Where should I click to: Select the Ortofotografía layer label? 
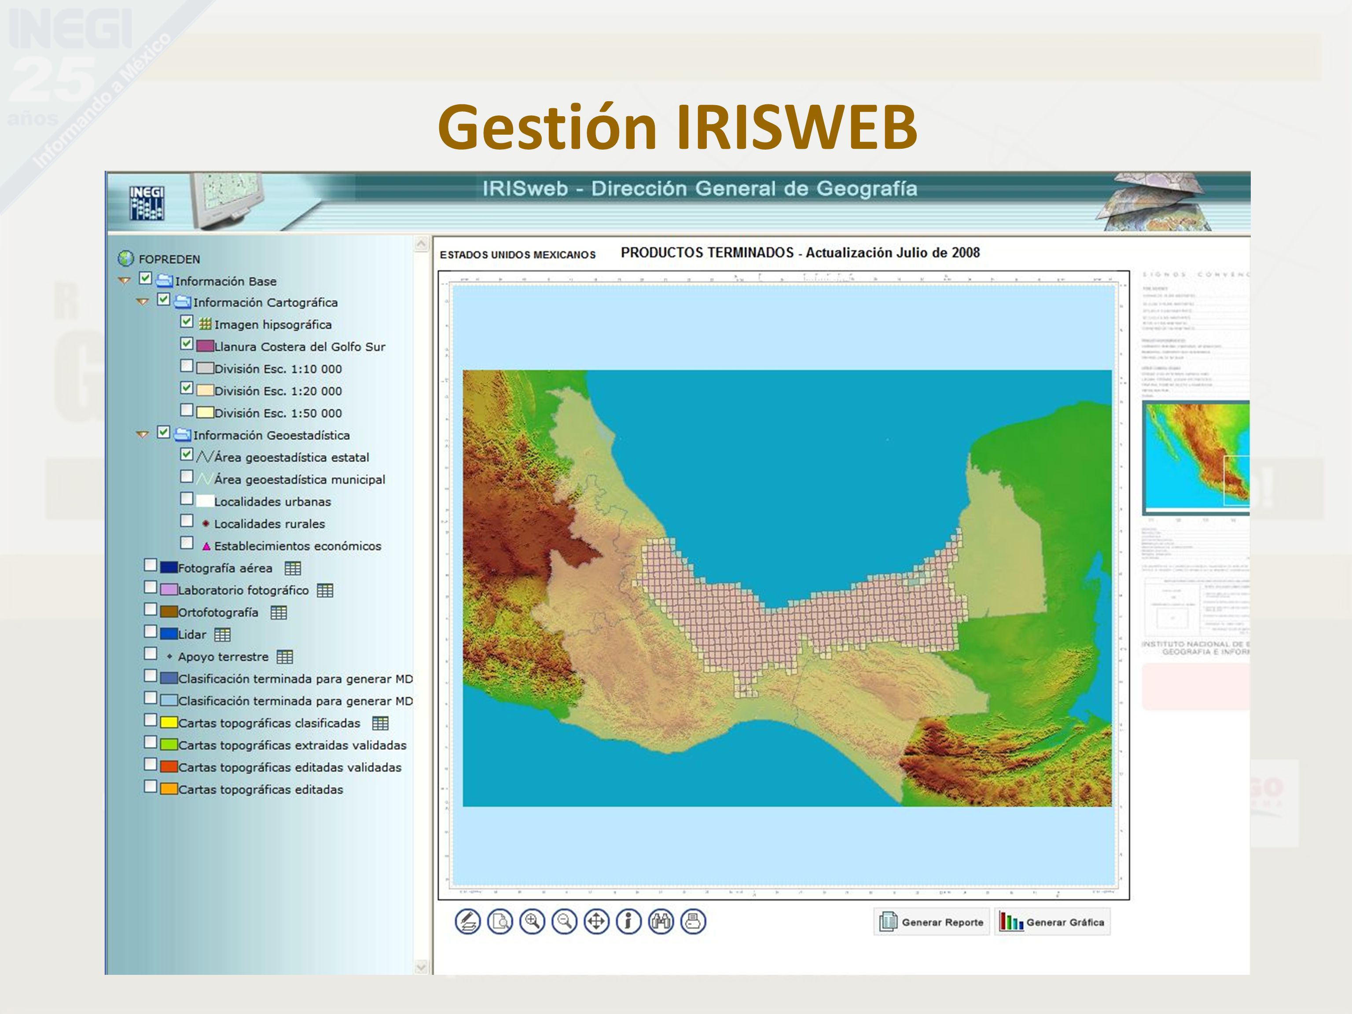[x=218, y=613]
